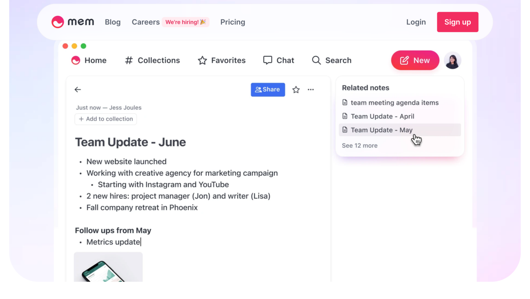Share this note
Viewport: 530px width, 299px height.
pyautogui.click(x=268, y=89)
